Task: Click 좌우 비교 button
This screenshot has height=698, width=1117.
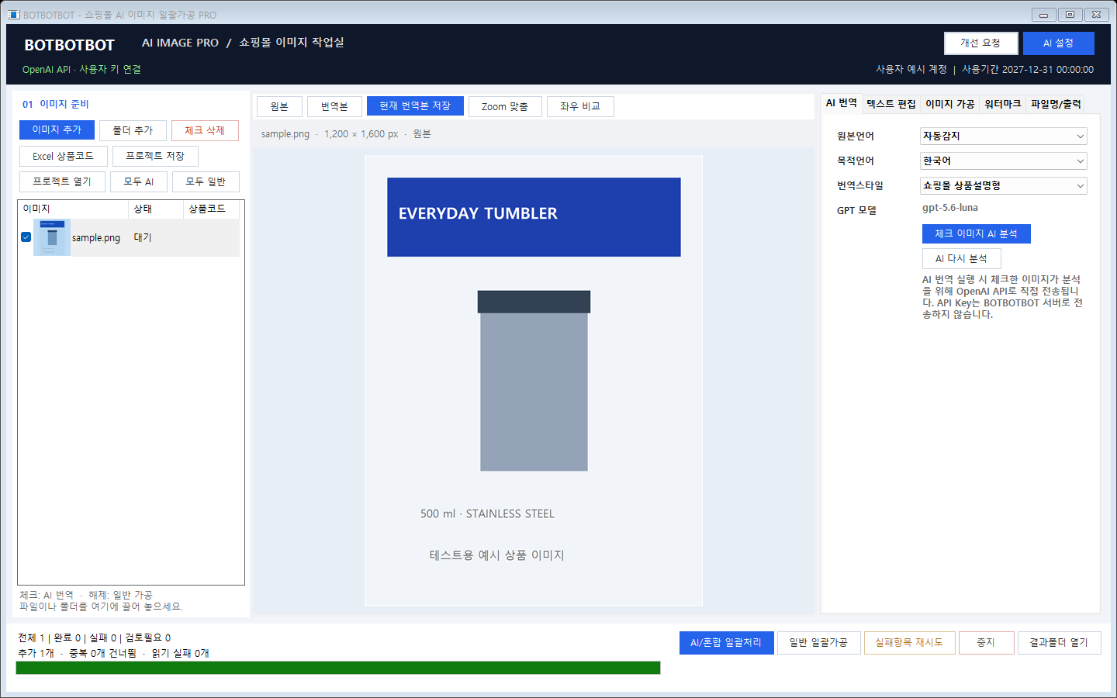Action: (580, 106)
